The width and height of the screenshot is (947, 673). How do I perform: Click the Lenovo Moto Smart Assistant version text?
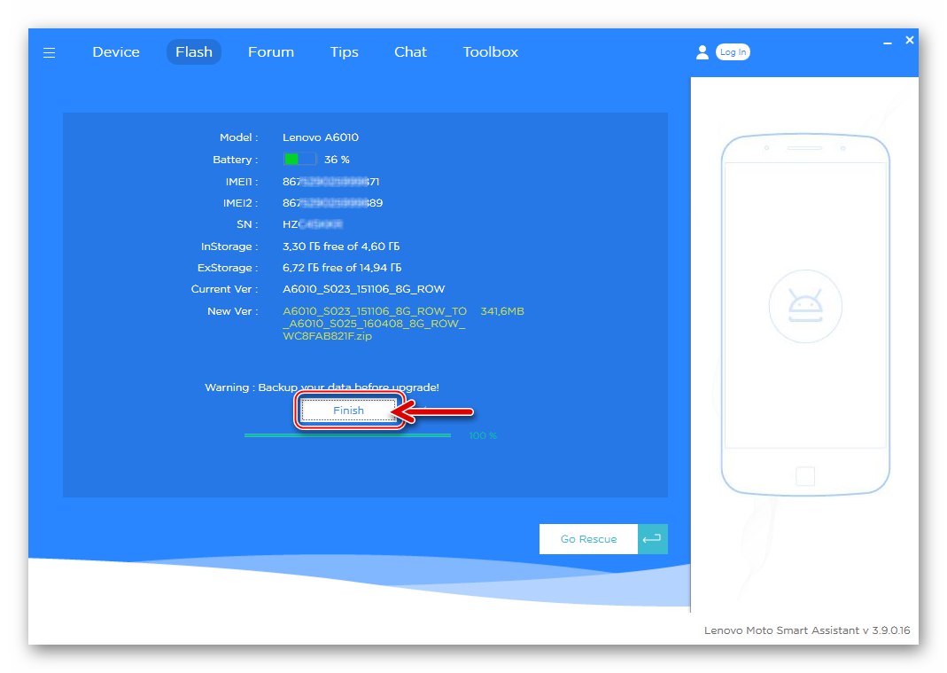click(x=807, y=630)
